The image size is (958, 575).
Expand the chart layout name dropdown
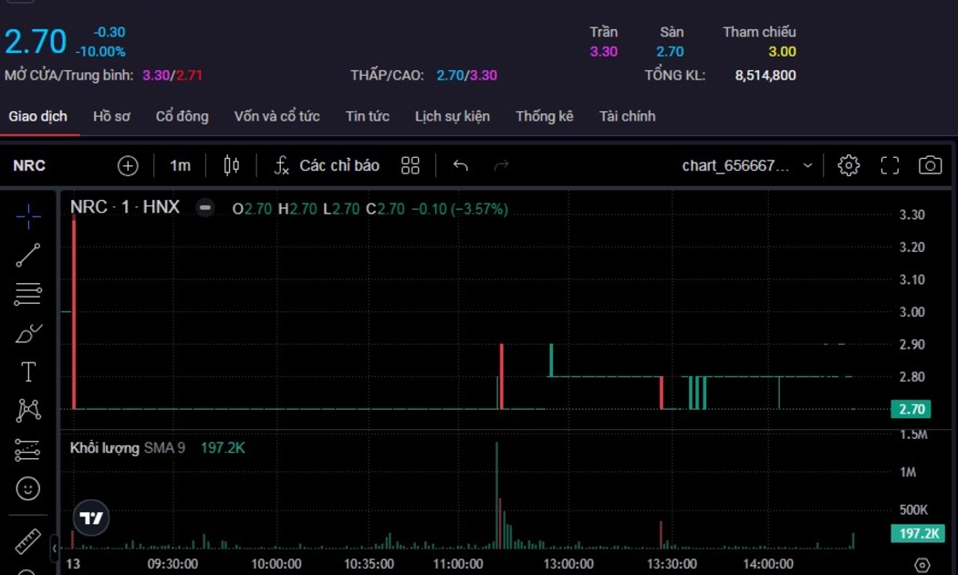point(807,165)
